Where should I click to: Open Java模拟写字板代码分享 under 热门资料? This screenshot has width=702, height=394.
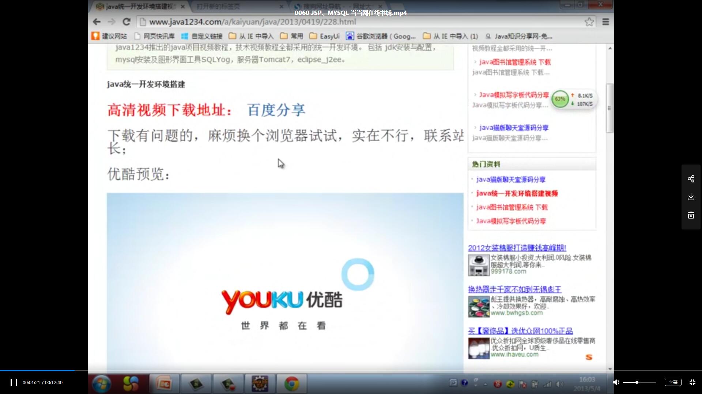[x=511, y=221]
